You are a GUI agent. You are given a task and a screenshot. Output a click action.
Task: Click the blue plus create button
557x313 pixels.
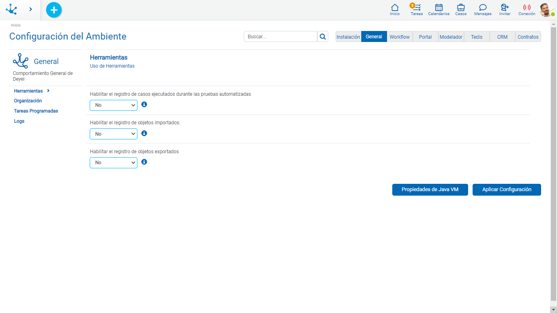[54, 10]
